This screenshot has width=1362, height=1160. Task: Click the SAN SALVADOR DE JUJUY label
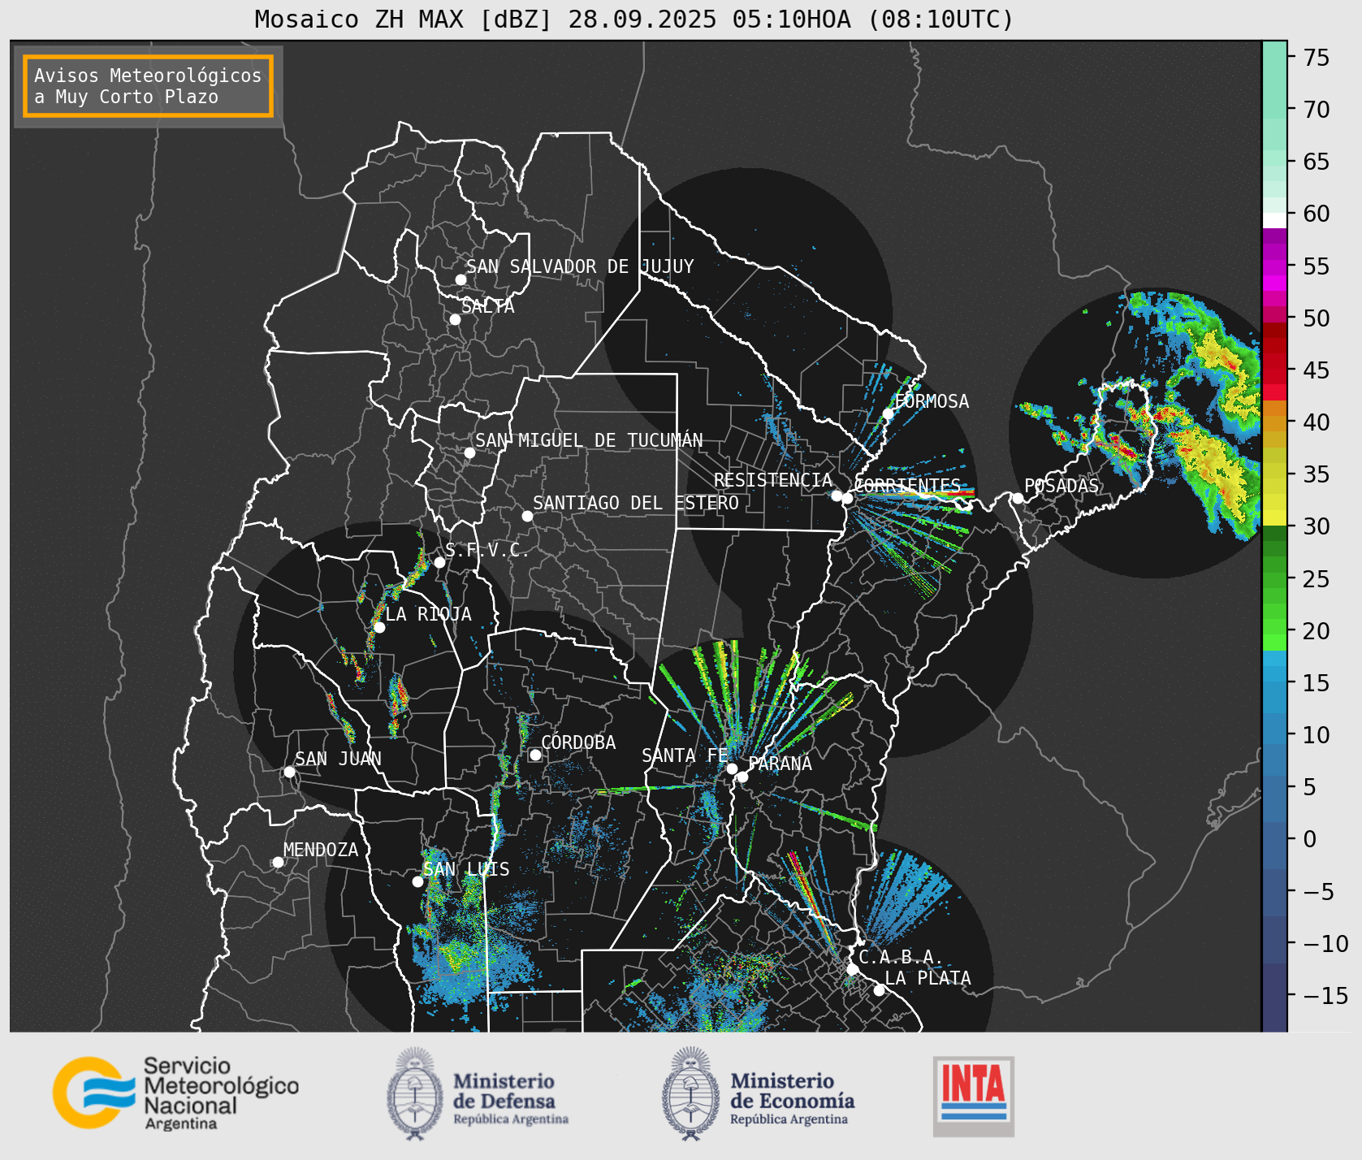[580, 266]
